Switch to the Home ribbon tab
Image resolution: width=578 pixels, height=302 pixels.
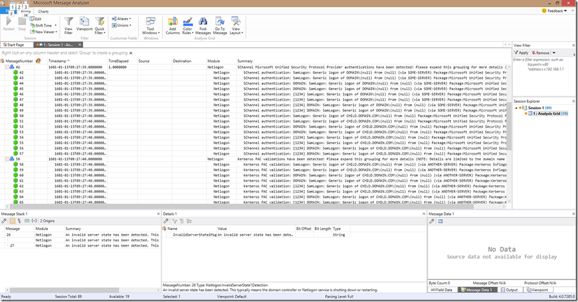pyautogui.click(x=26, y=12)
